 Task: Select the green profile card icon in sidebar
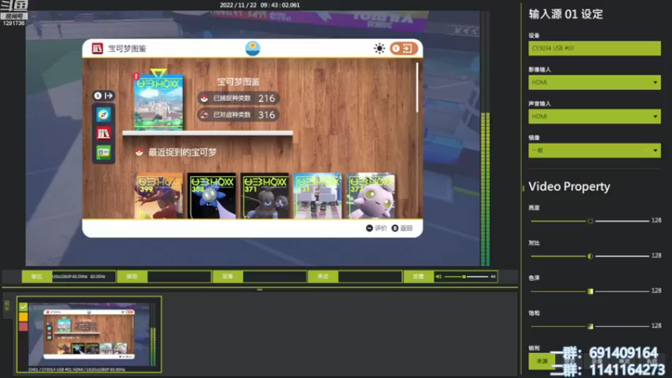point(103,152)
